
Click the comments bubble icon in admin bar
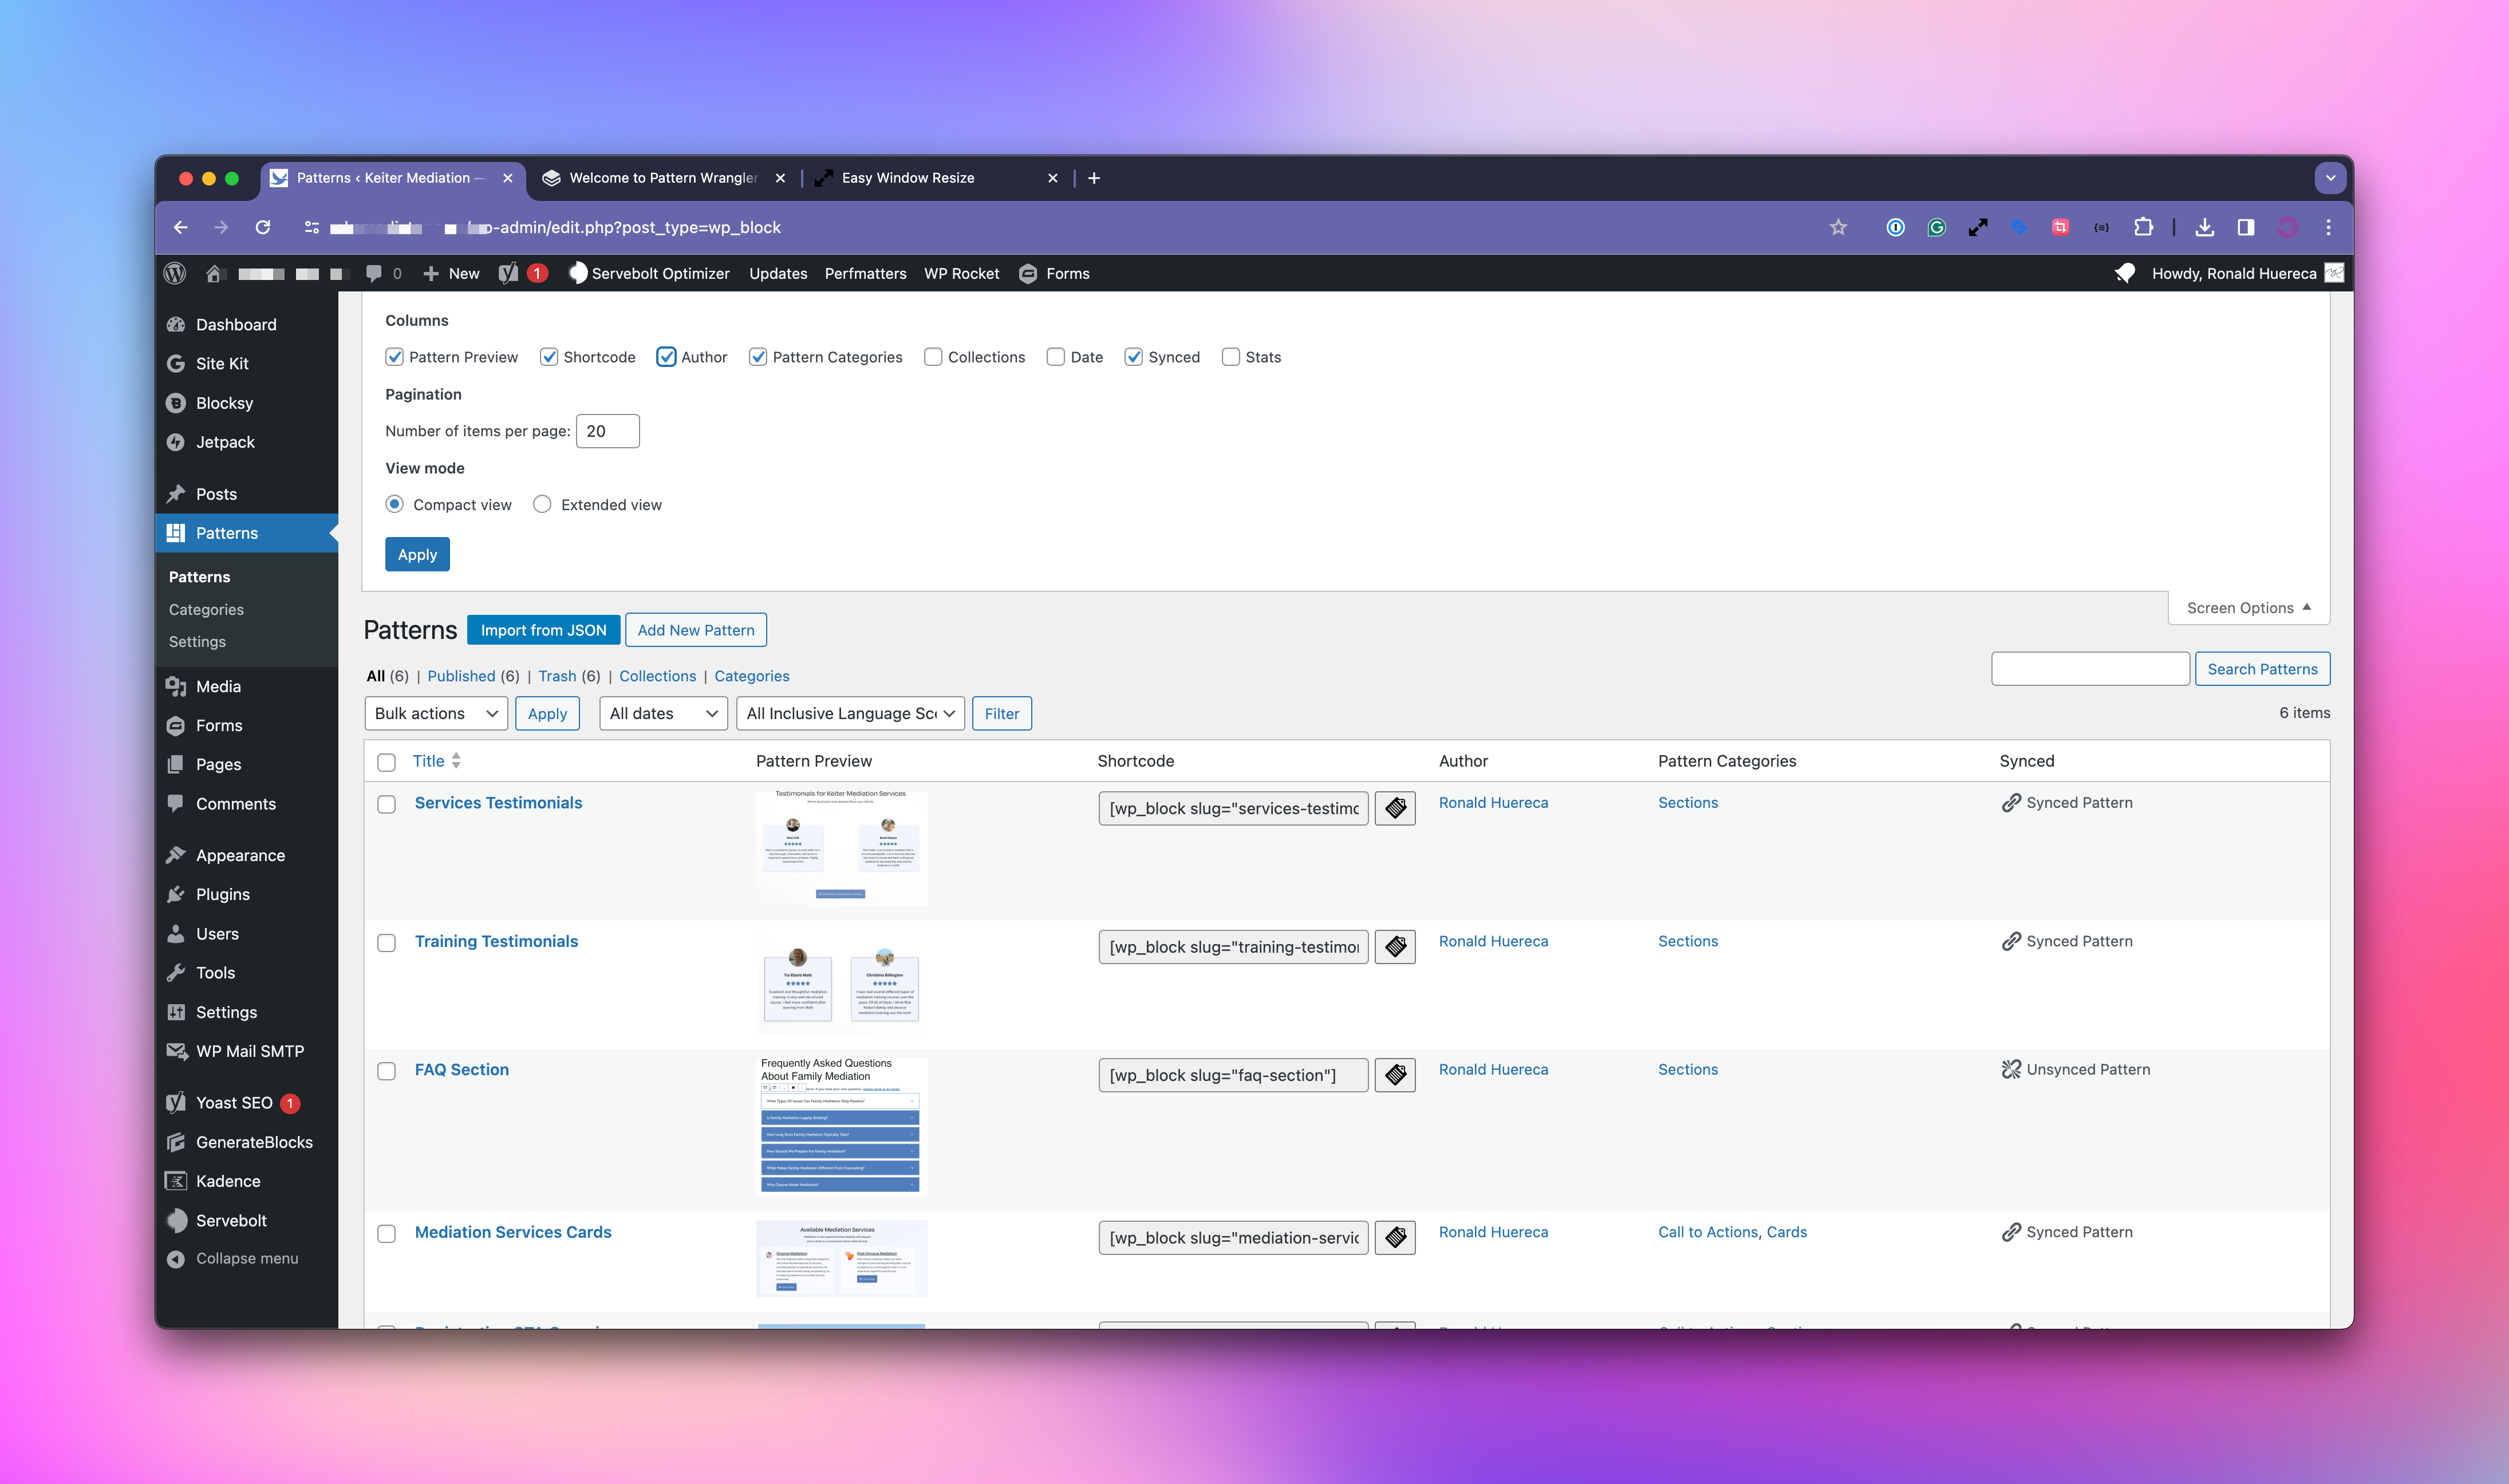pyautogui.click(x=373, y=273)
